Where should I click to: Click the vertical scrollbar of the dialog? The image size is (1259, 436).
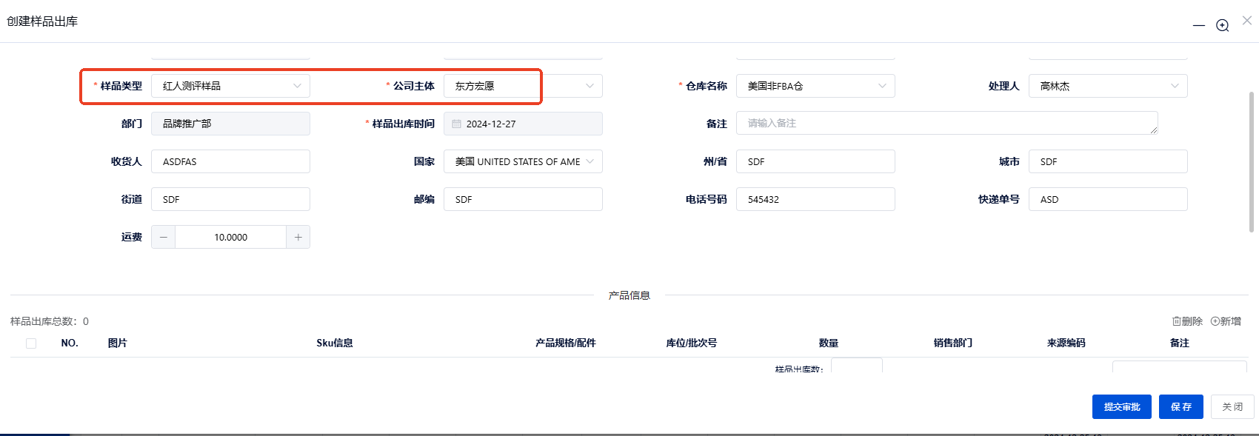click(x=1252, y=161)
